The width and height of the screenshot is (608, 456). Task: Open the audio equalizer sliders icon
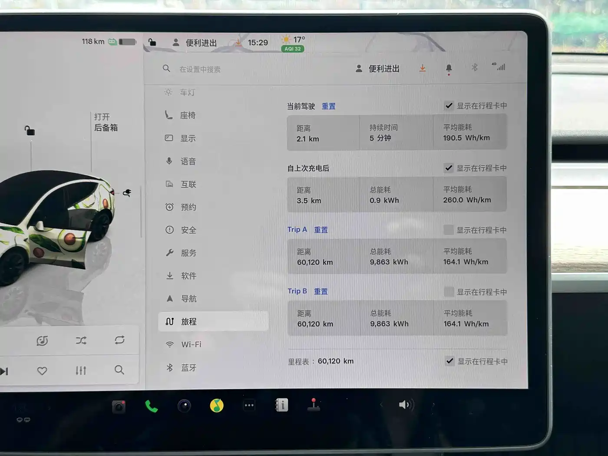81,370
